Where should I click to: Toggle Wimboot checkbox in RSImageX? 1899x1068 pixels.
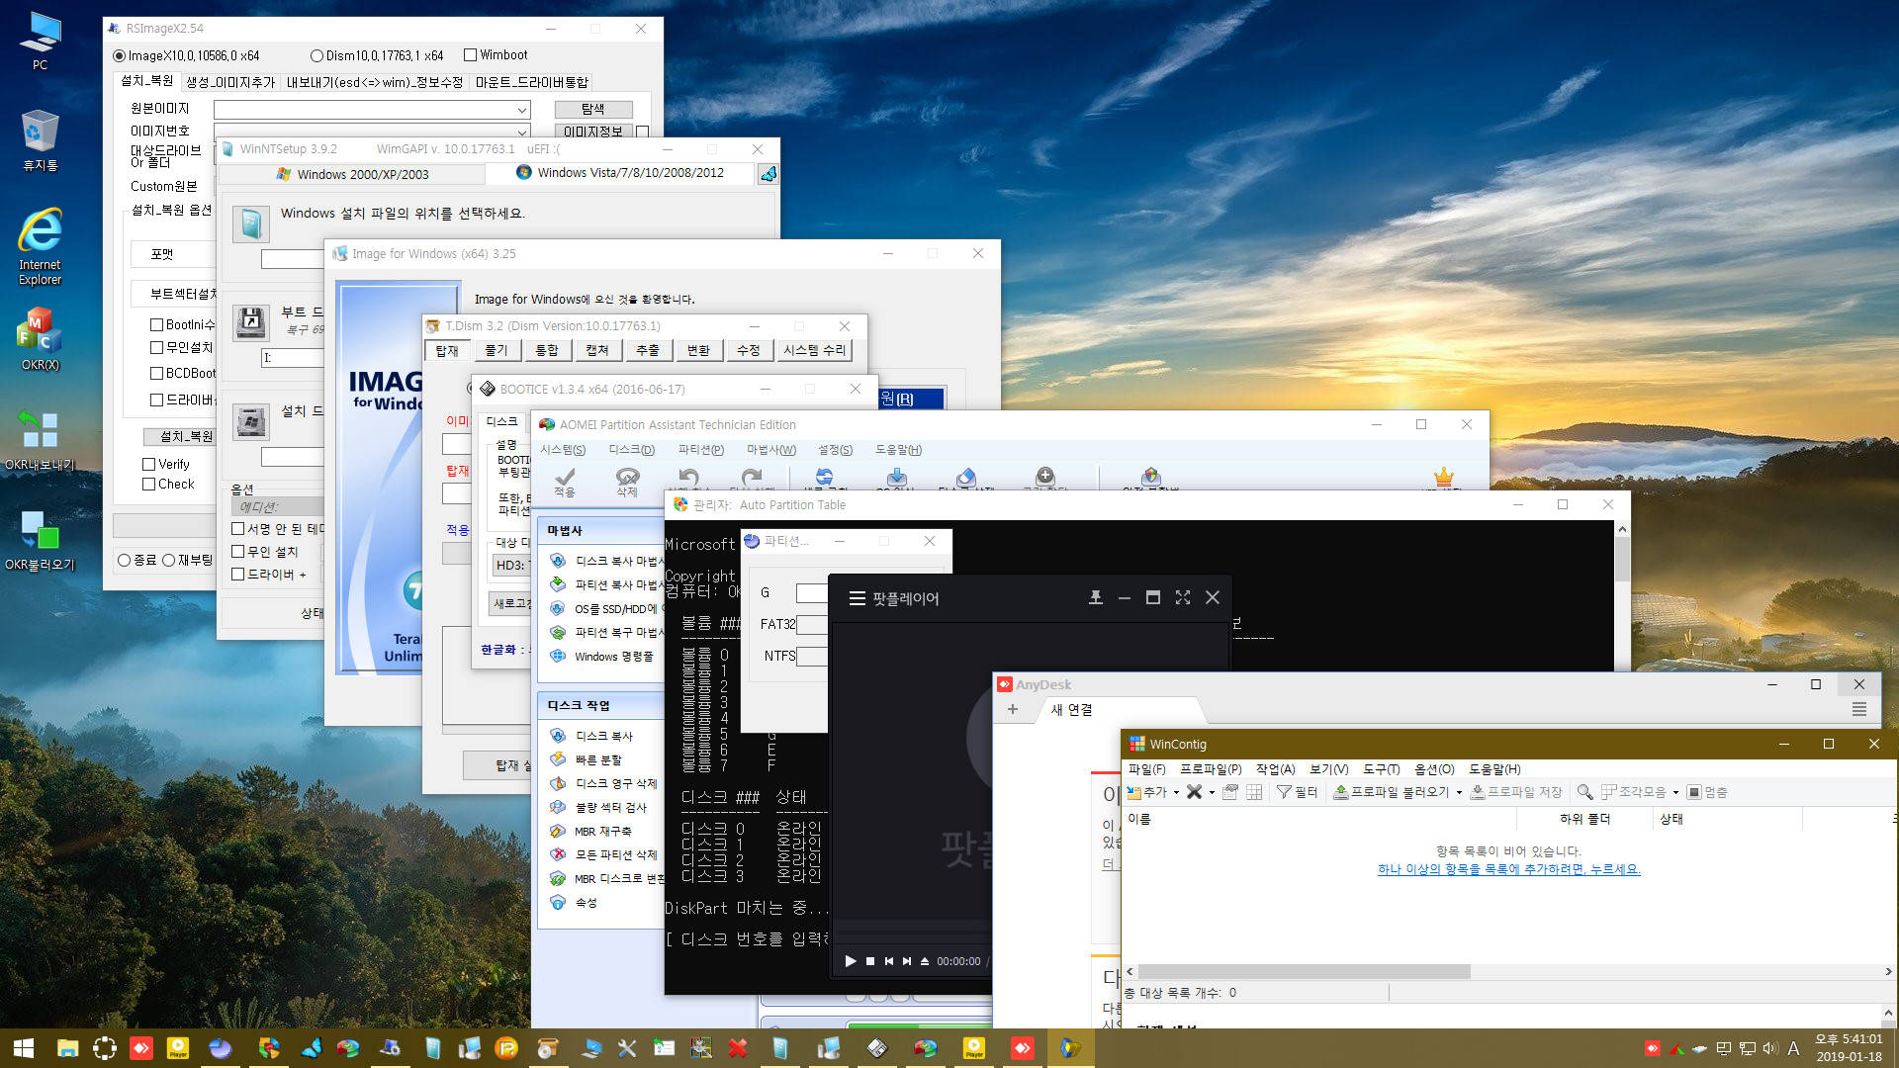pyautogui.click(x=496, y=55)
